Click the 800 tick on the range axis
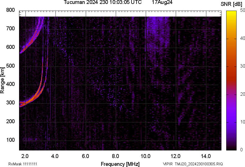This screenshot has width=245, height=167. point(10,10)
